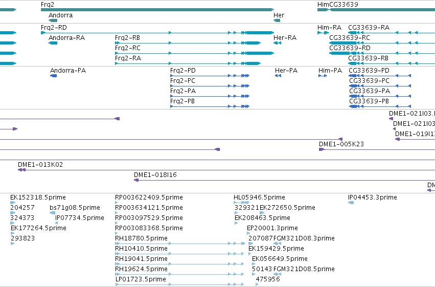Image resolution: width=435 pixels, height=287 pixels.
Task: Click the DME1-005K23 clone label
Action: tap(341, 144)
